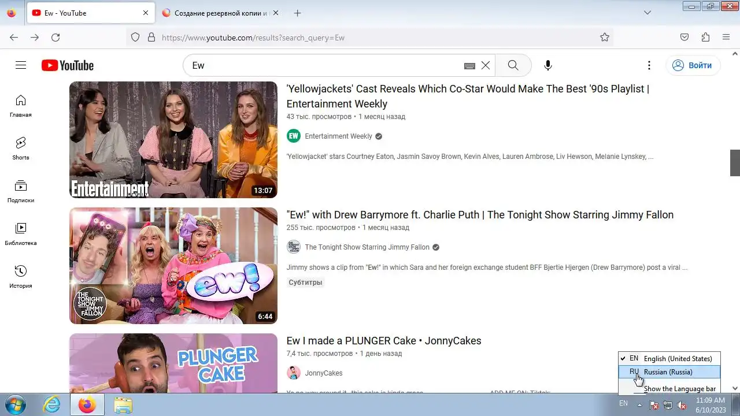Open YouTube settings three-dot menu
Screen dimensions: 740x416
click(x=649, y=65)
